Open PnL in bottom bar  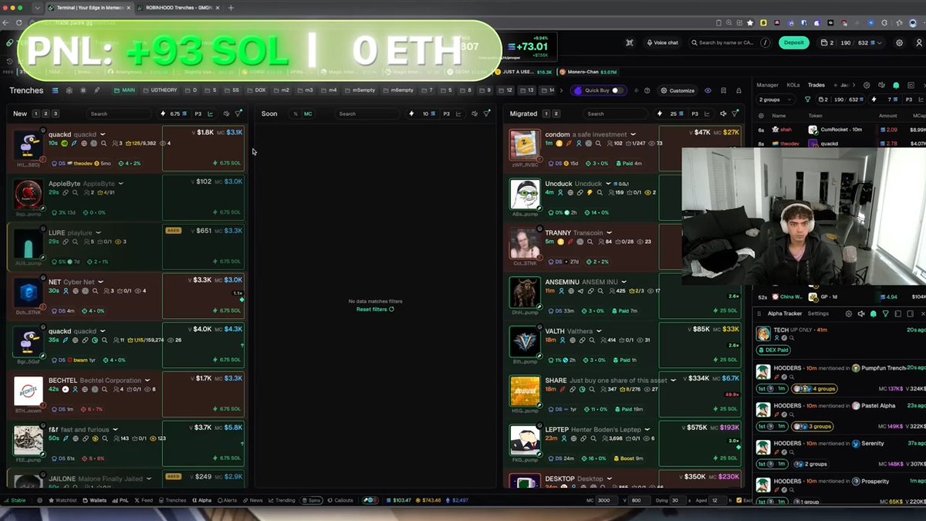[x=121, y=500]
